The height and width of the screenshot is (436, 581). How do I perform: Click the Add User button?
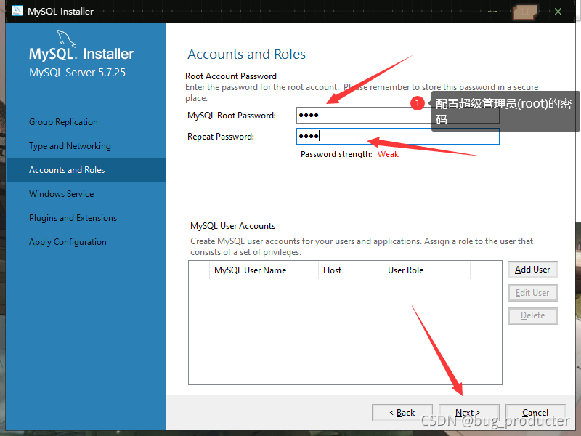click(532, 270)
